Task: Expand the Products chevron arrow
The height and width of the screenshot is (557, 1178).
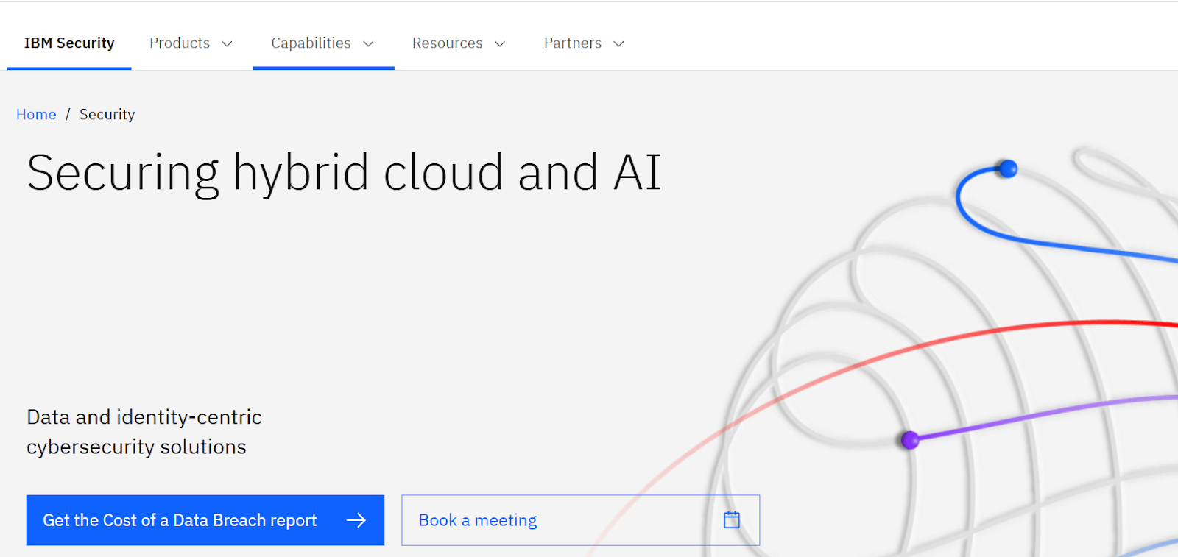Action: click(228, 44)
